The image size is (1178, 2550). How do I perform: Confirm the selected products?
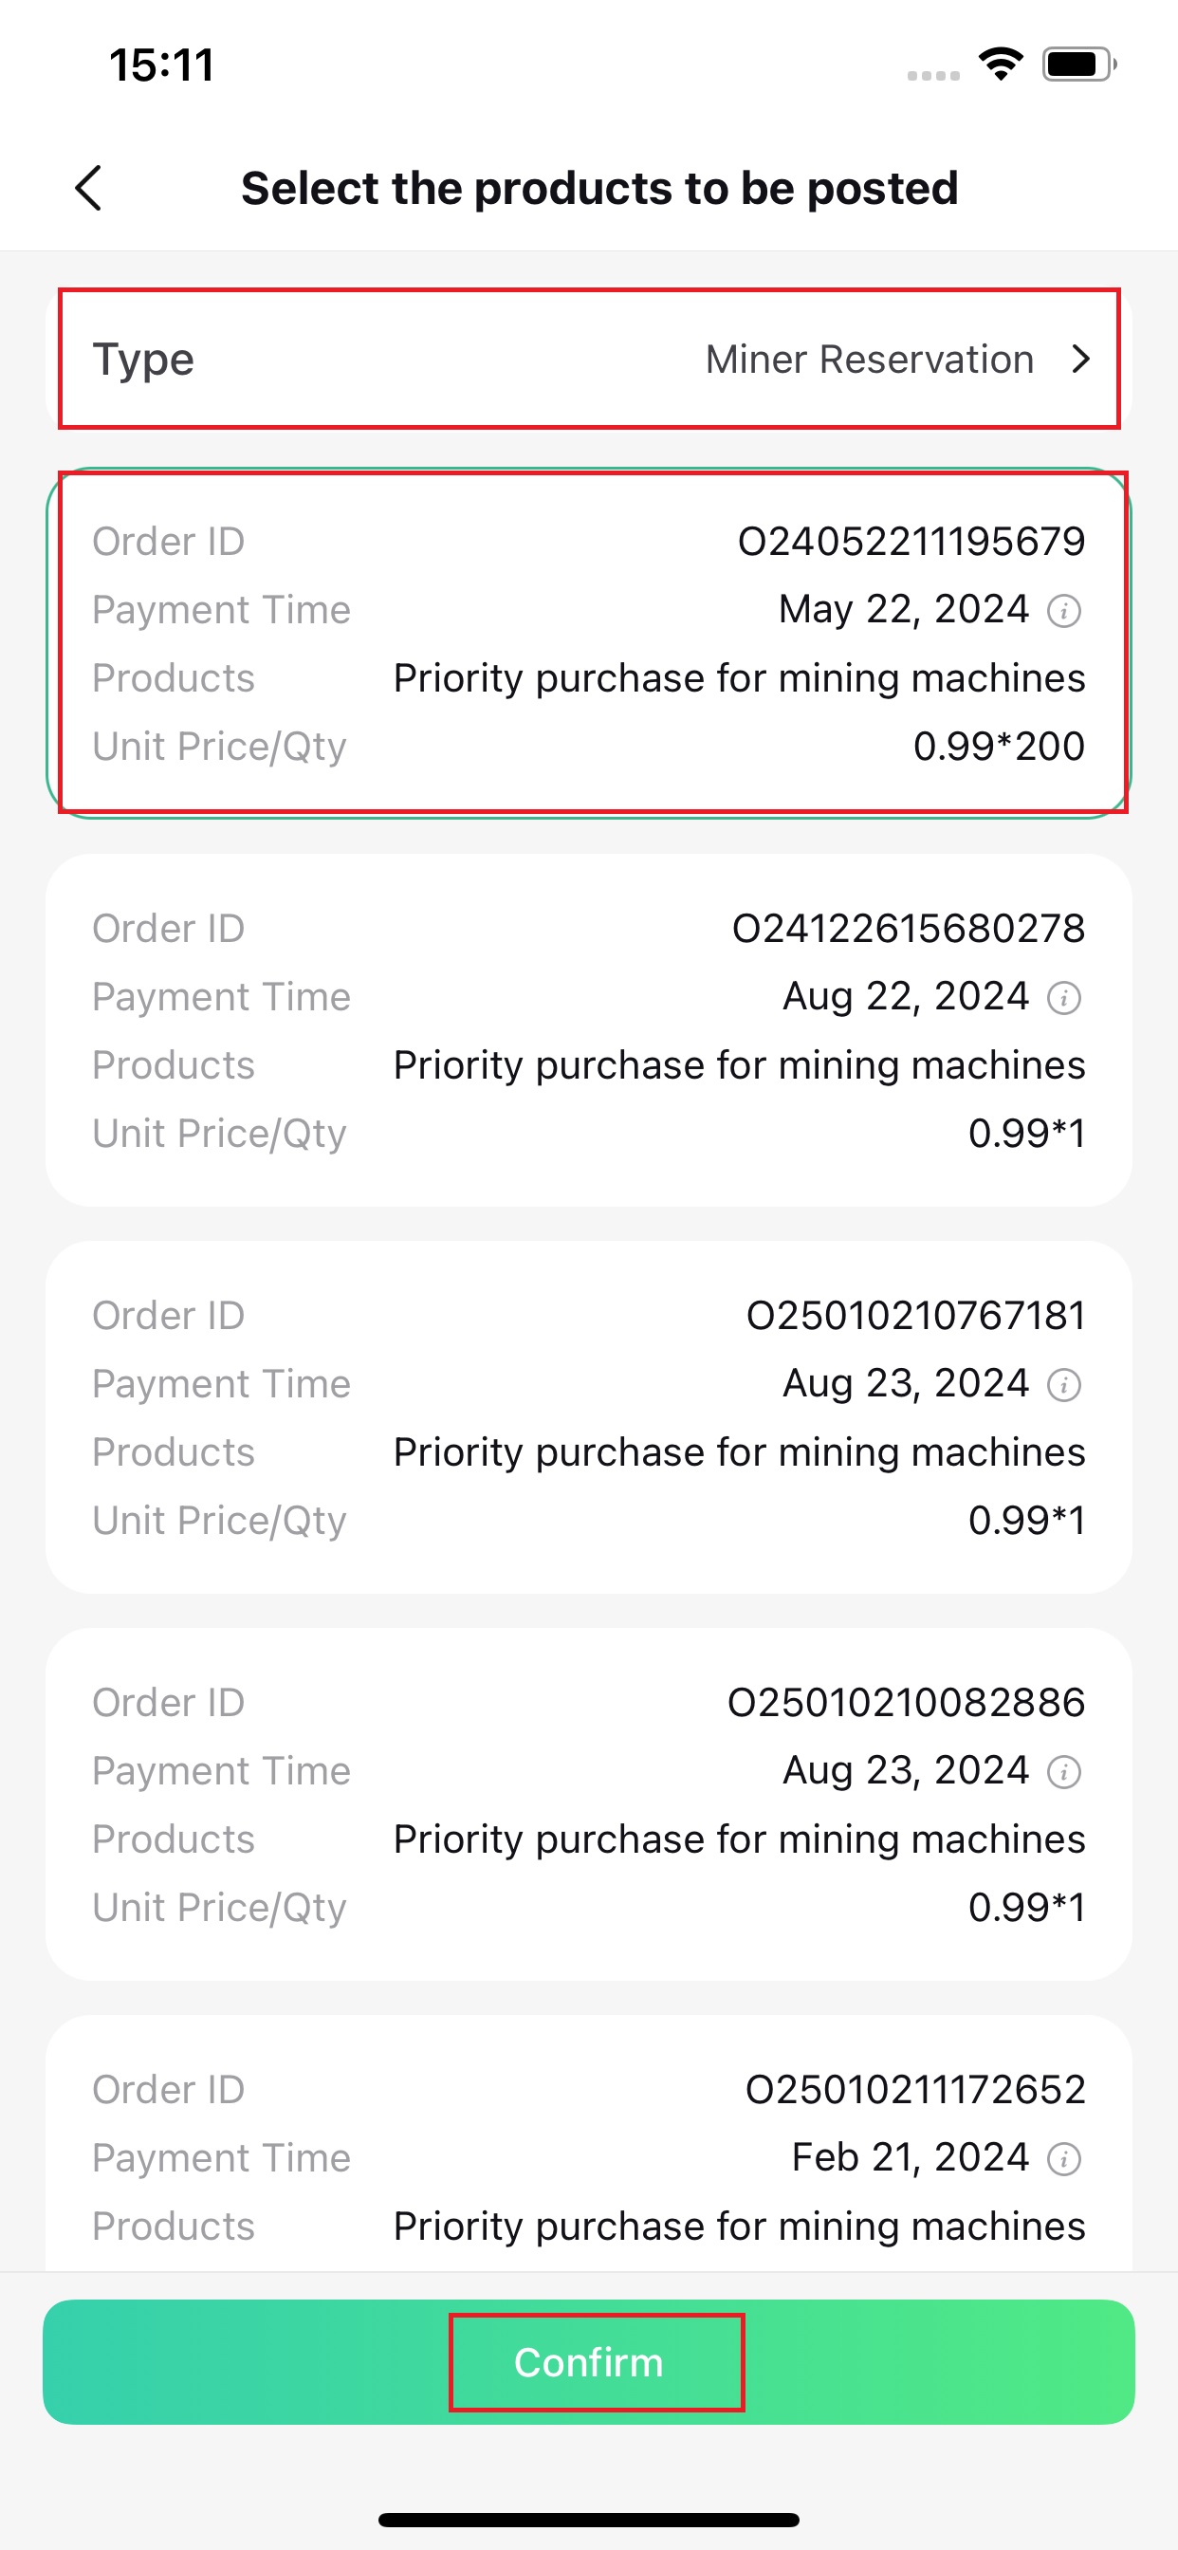(589, 2362)
